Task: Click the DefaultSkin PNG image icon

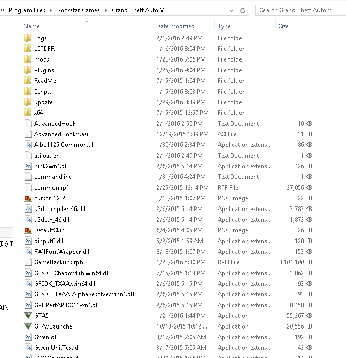Action: pos(28,230)
